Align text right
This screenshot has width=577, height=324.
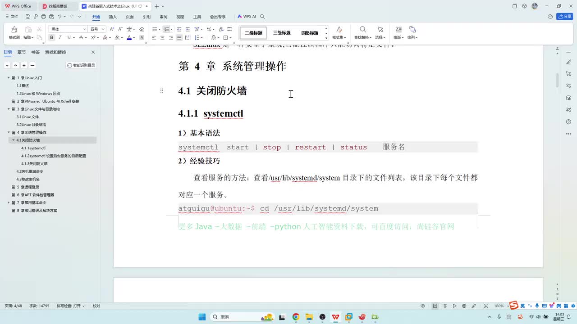point(171,38)
